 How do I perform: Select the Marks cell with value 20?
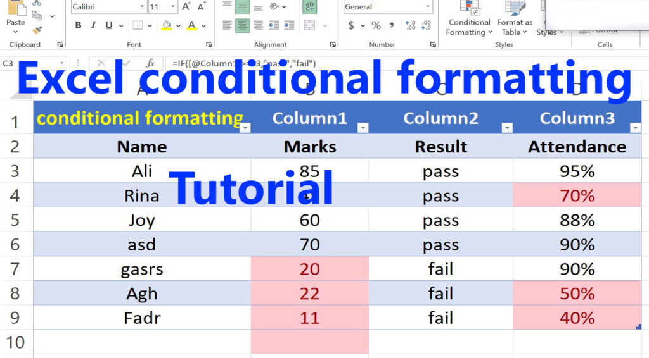[x=309, y=269]
